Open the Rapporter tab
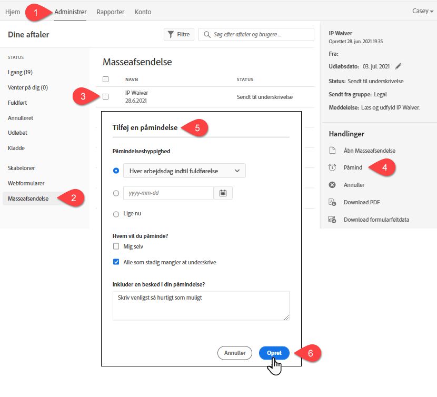437x397 pixels. click(111, 12)
